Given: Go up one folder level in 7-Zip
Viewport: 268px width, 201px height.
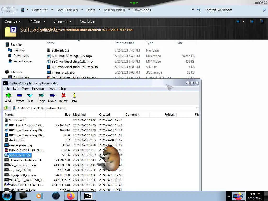Looking at the screenshot, I should (x=7, y=108).
